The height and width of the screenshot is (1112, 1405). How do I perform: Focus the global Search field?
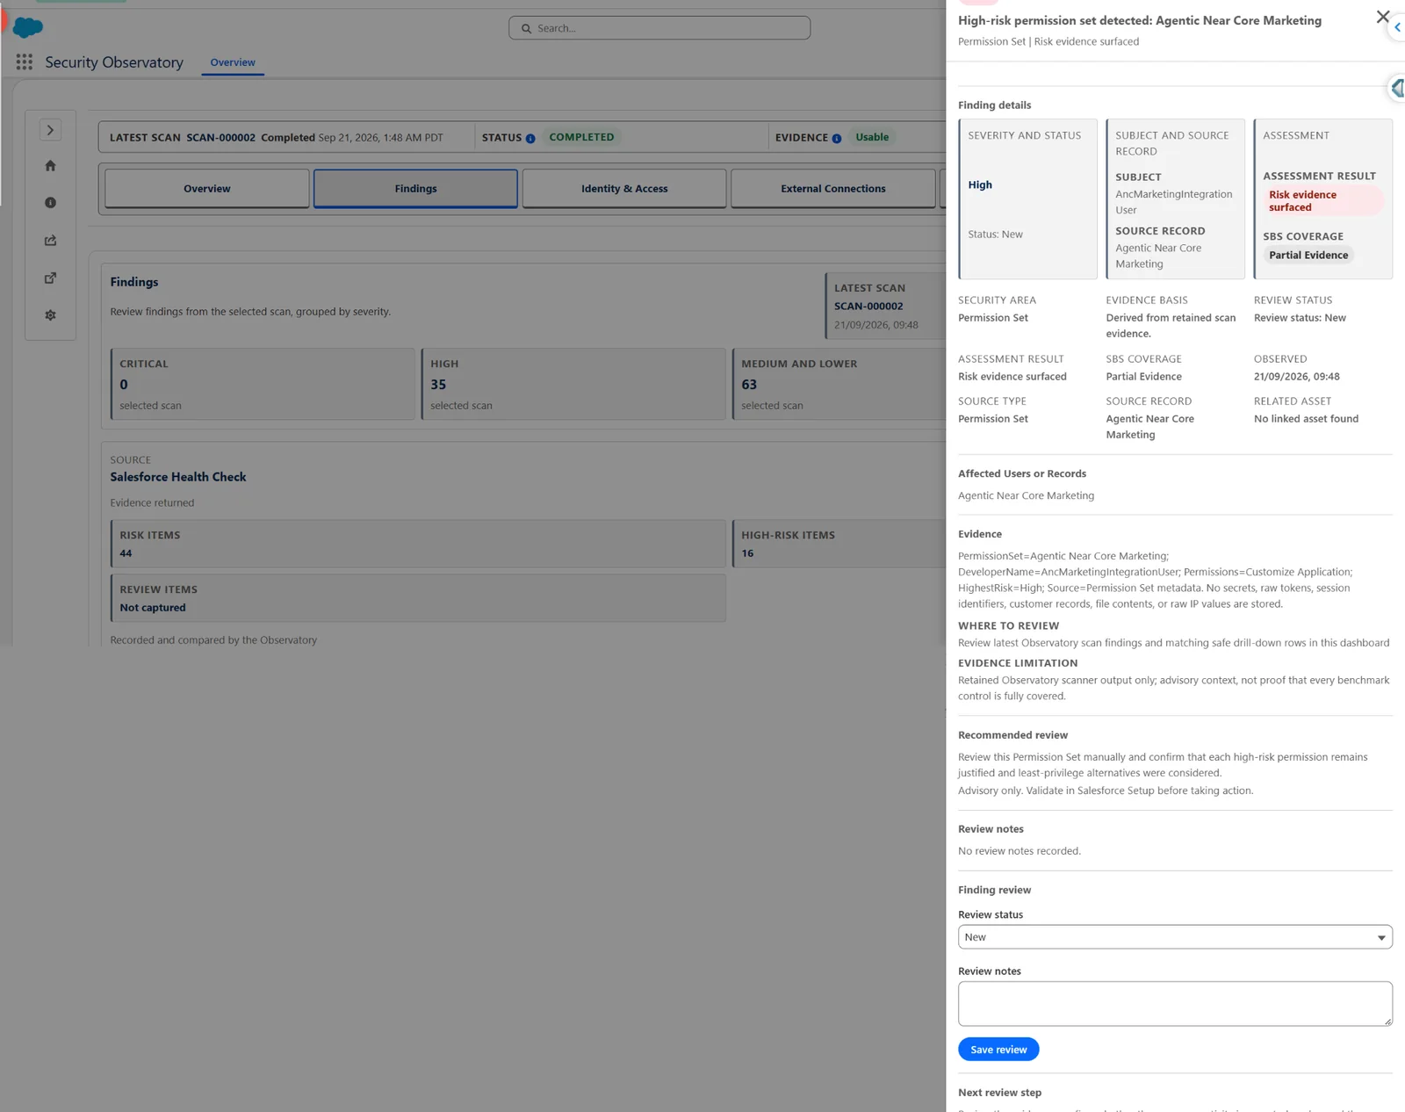[659, 28]
